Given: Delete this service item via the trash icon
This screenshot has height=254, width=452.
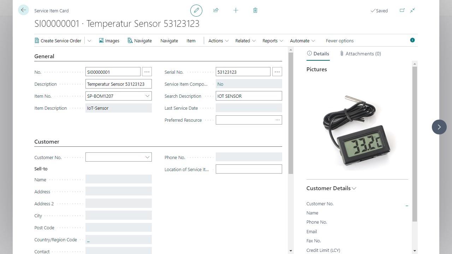Looking at the screenshot, I should (x=255, y=10).
